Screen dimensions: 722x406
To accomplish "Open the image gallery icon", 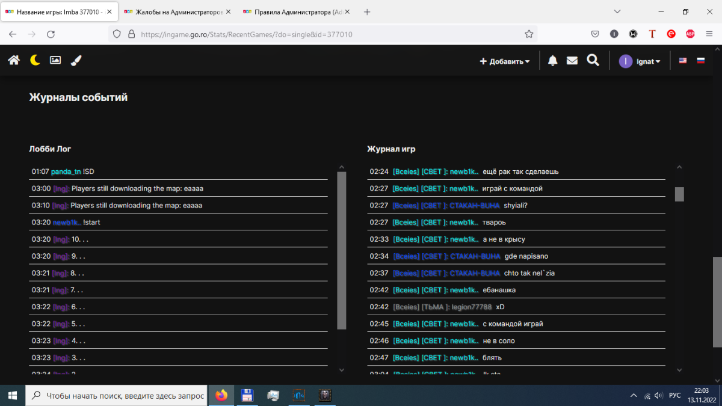I will pyautogui.click(x=55, y=60).
